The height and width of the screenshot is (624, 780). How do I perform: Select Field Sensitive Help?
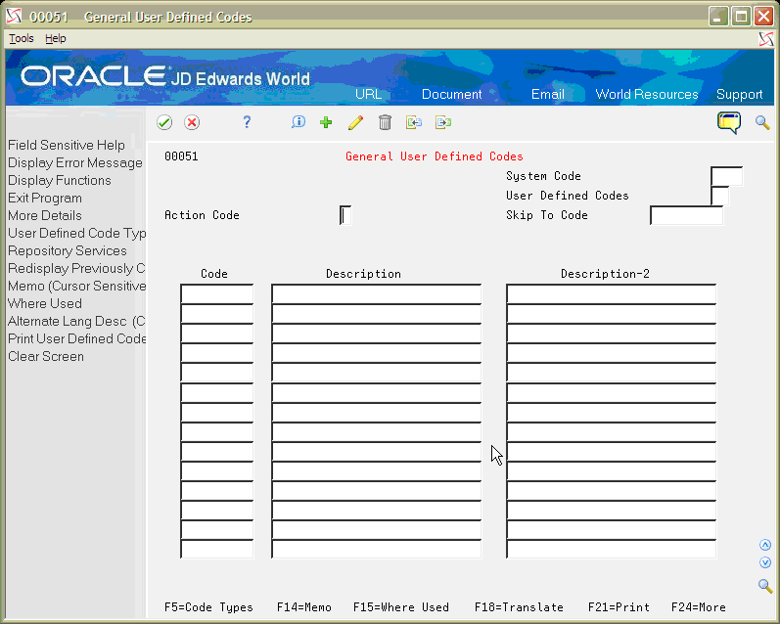67,145
